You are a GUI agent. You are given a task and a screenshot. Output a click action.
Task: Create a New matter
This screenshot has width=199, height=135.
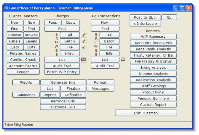[31, 22]
